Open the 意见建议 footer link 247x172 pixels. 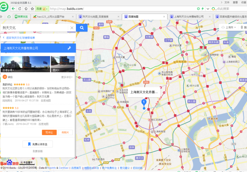coord(125,168)
